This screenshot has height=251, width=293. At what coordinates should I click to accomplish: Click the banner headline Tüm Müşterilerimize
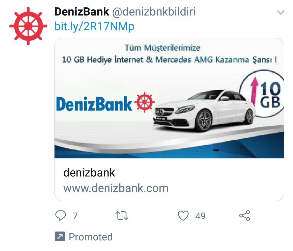pyautogui.click(x=163, y=48)
